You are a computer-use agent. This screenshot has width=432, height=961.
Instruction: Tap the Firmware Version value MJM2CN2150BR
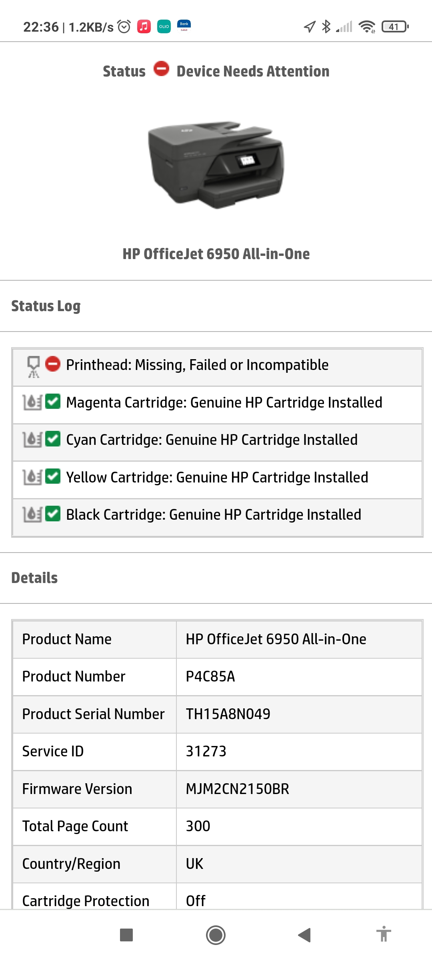(x=237, y=789)
